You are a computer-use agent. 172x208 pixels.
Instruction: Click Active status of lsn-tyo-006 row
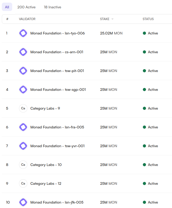[x=150, y=33]
